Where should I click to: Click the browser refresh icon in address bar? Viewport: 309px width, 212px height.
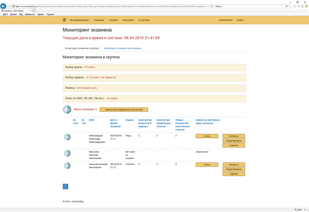click(212, 6)
